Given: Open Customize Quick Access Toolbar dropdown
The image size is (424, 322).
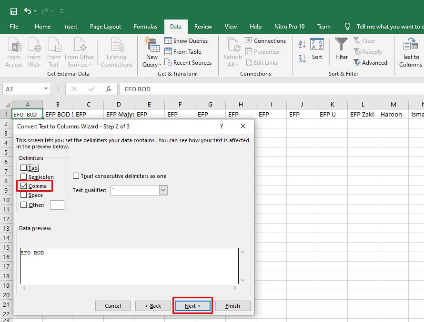Looking at the screenshot, I should pos(61,11).
